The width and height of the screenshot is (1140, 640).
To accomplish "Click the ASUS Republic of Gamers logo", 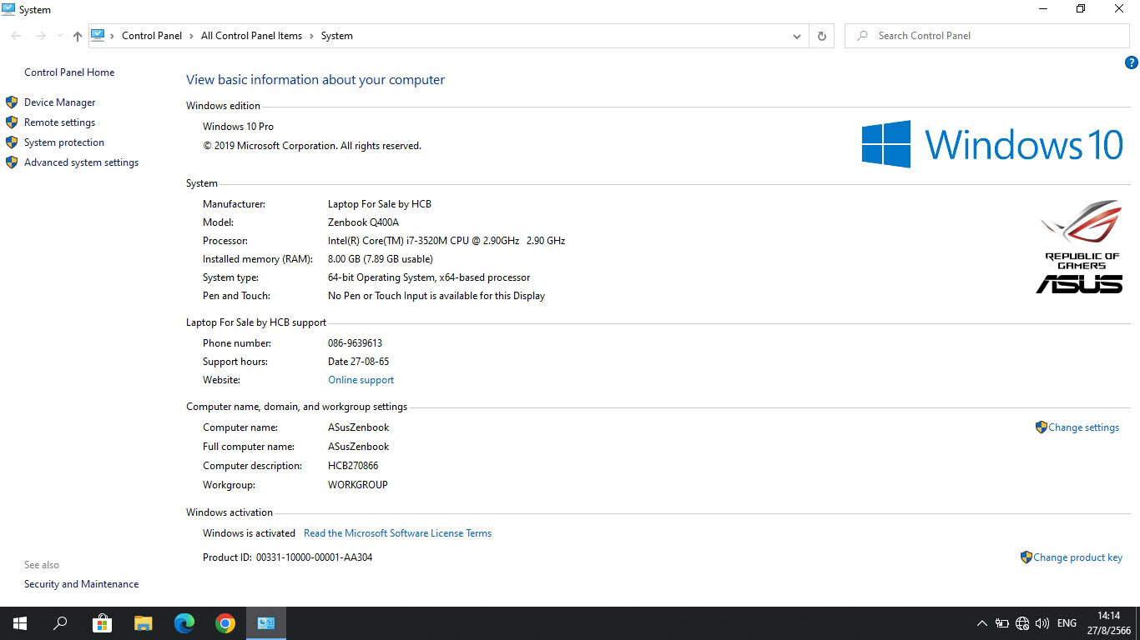I will tap(1080, 247).
